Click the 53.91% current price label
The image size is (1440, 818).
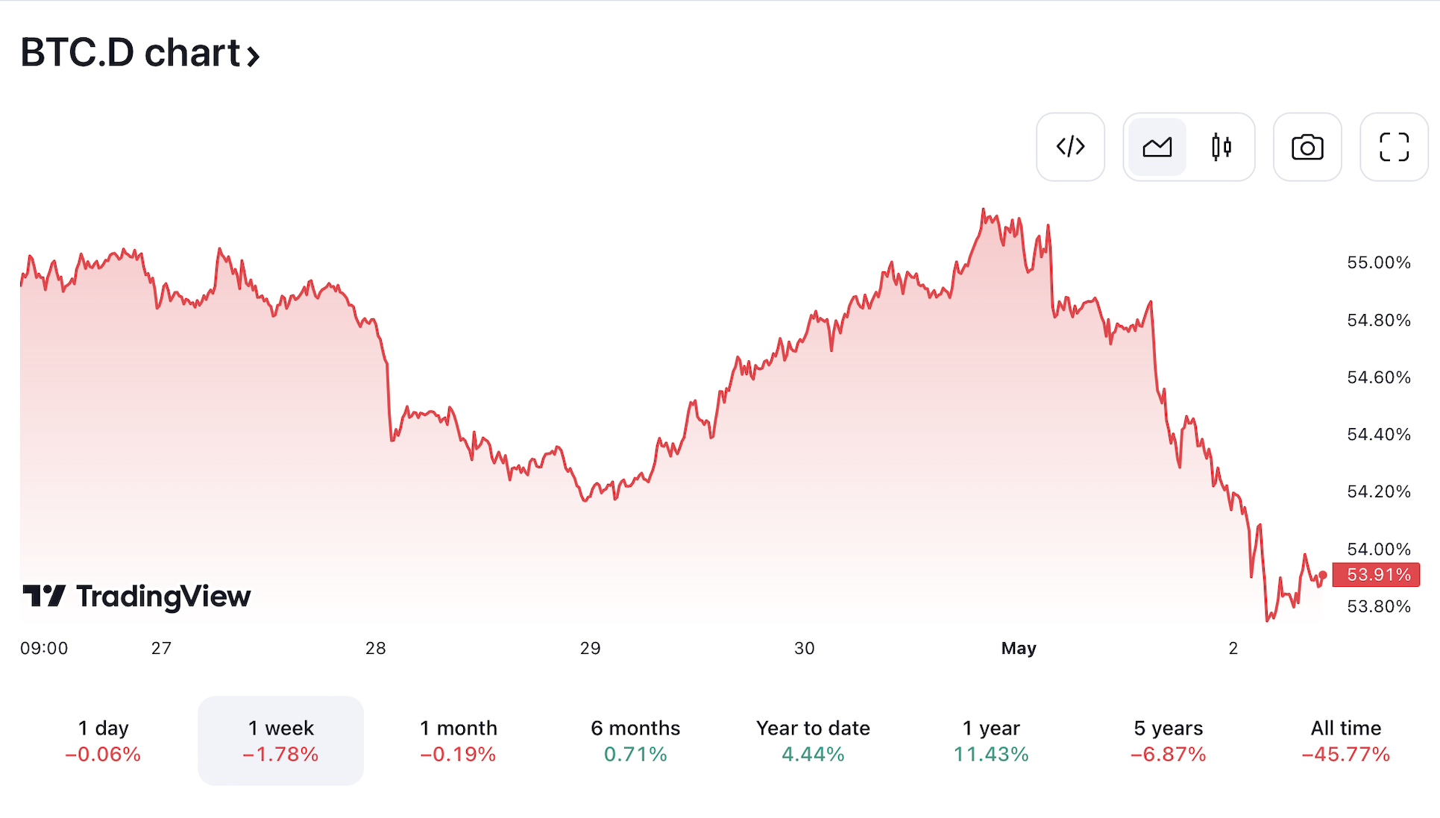1377,575
